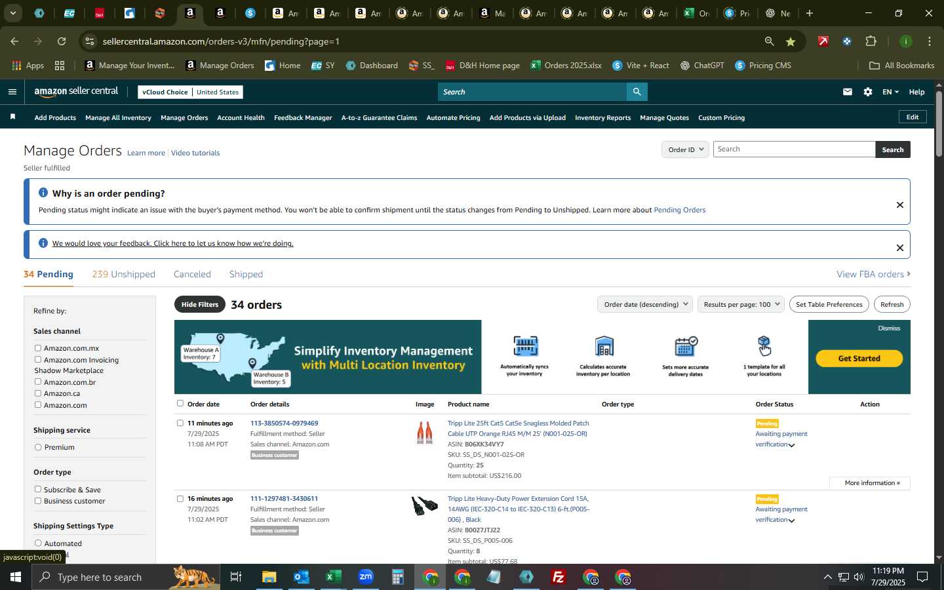944x590 pixels.
Task: Click the magnifier search button in header
Action: click(637, 92)
